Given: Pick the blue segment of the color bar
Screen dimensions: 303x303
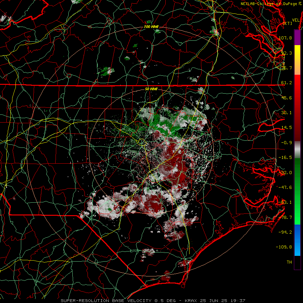Looking at the screenshot, I should pyautogui.click(x=297, y=240).
